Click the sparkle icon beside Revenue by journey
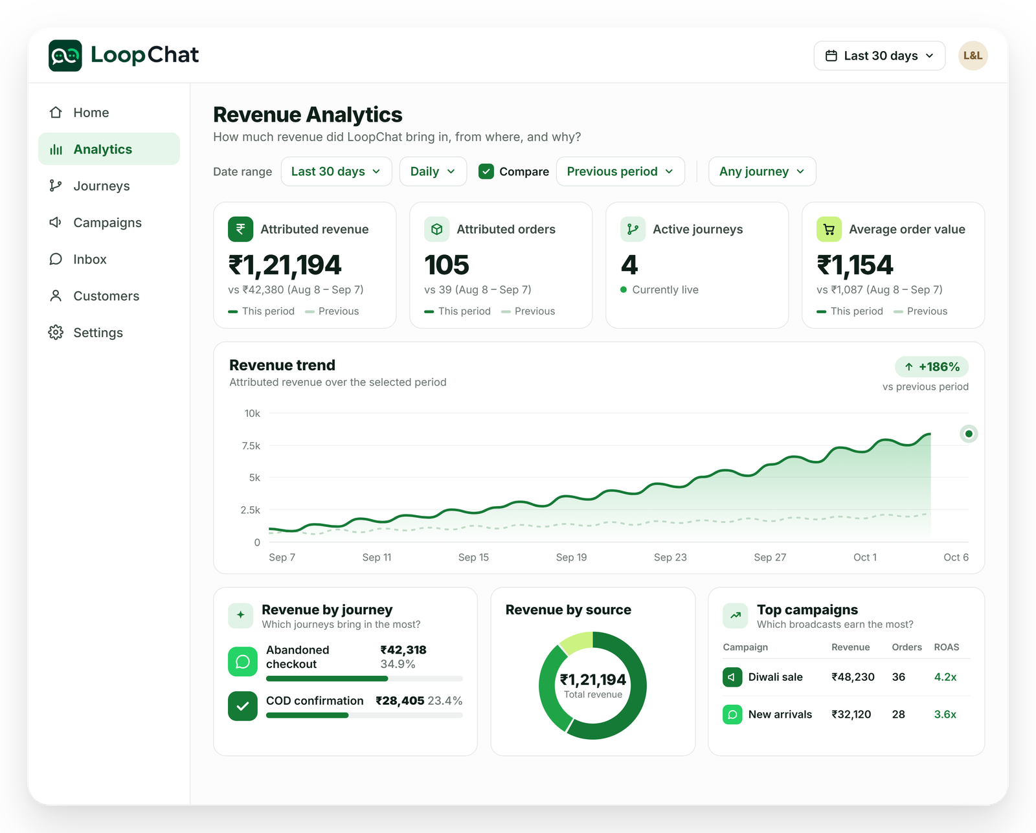The image size is (1036, 833). pos(240,616)
